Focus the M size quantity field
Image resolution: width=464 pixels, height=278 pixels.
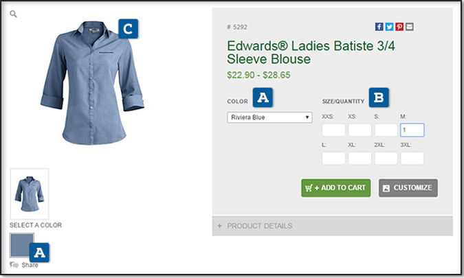point(412,130)
